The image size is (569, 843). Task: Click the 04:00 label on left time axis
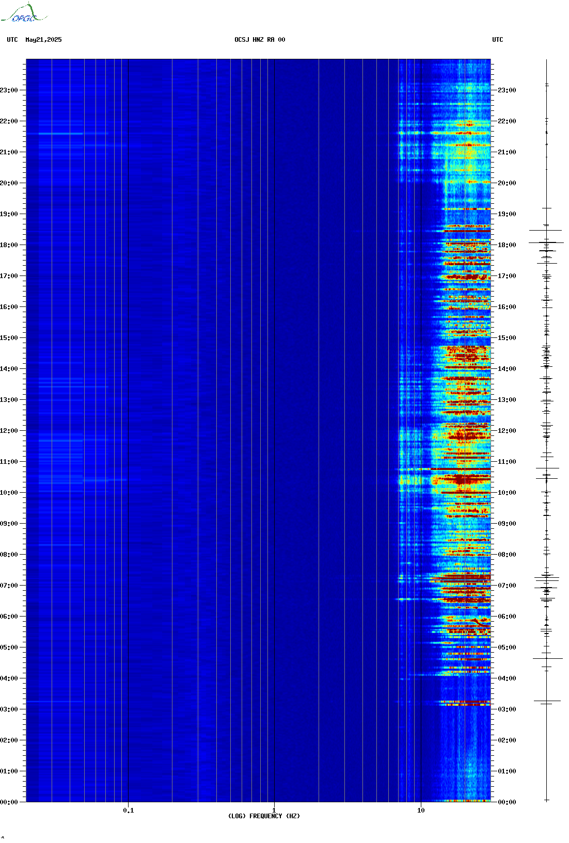(x=9, y=678)
